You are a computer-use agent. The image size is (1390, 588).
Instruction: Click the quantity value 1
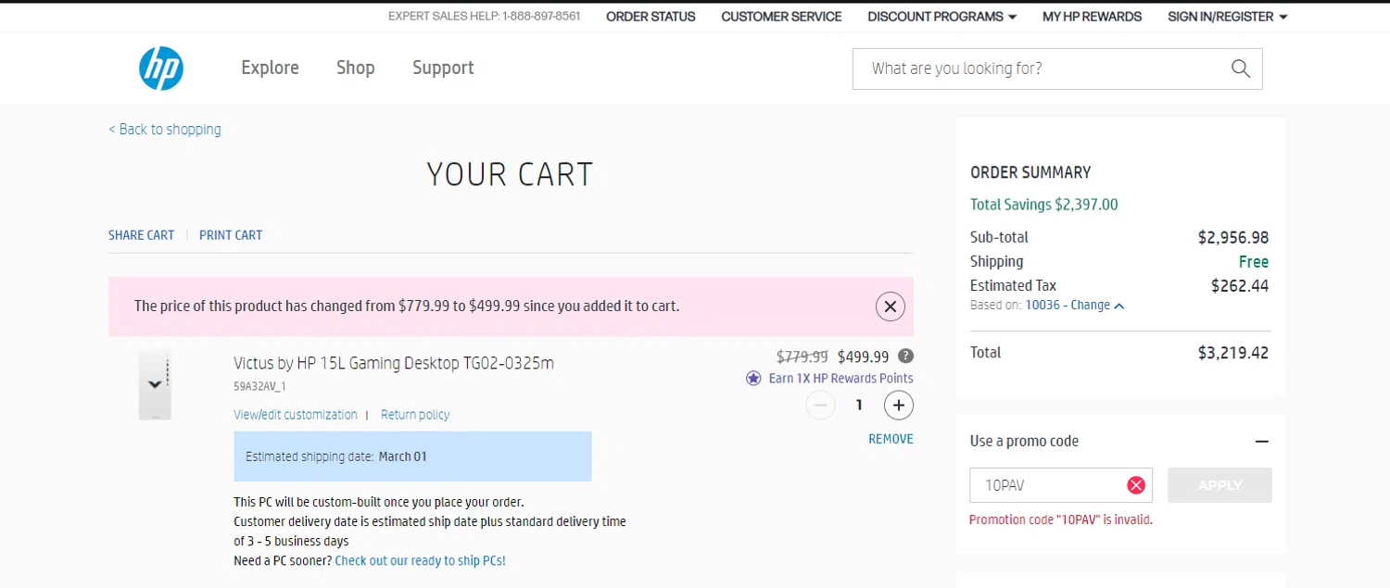(859, 405)
